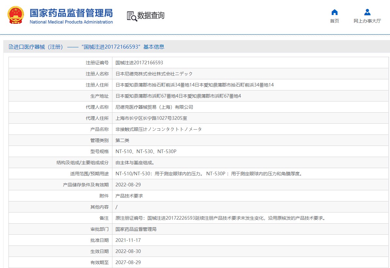The height and width of the screenshot is (268, 390).
Task: Open 网上办事大厅 link label
Action: pos(367,21)
